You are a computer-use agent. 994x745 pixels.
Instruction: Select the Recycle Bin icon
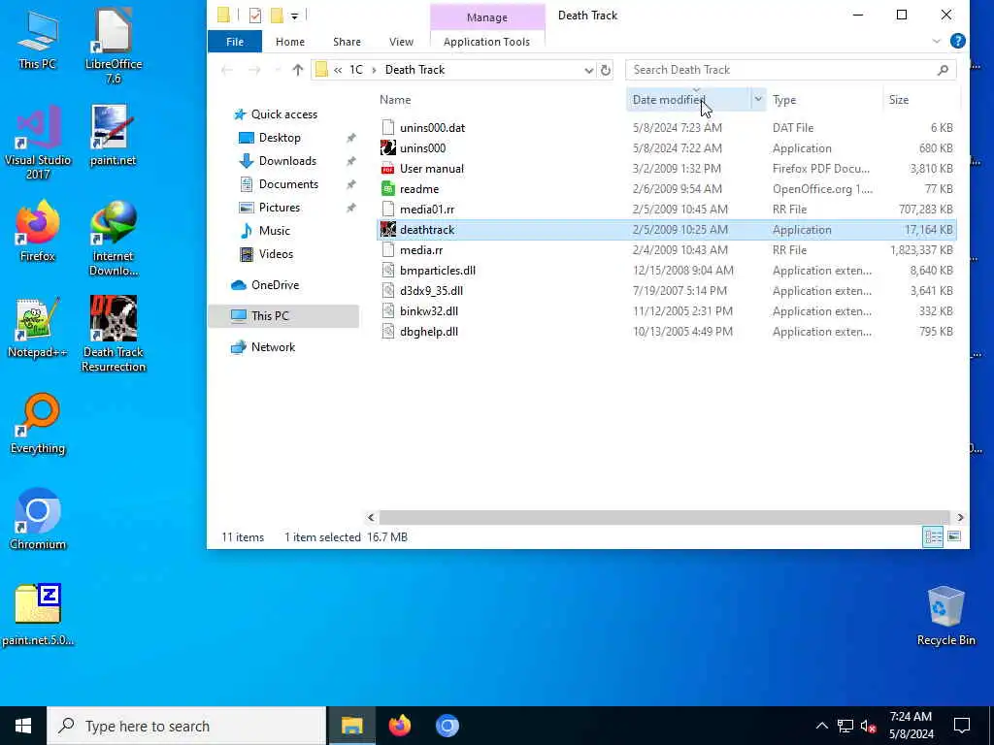pyautogui.click(x=945, y=616)
